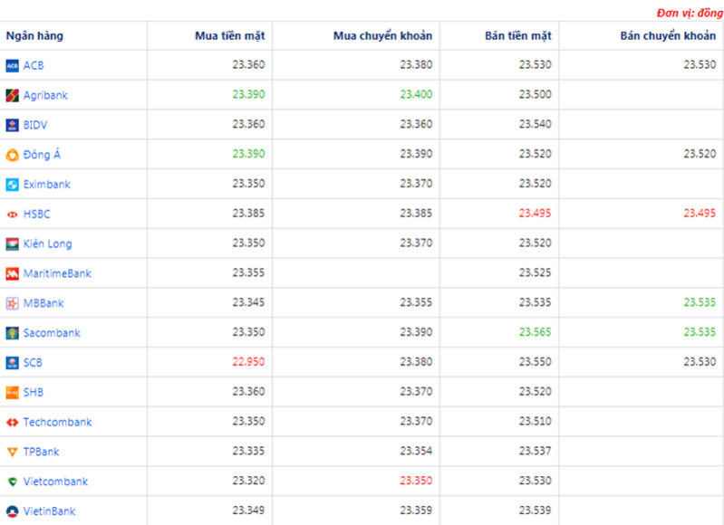Select HSBC's red 23.495 cash sell rate

click(535, 215)
